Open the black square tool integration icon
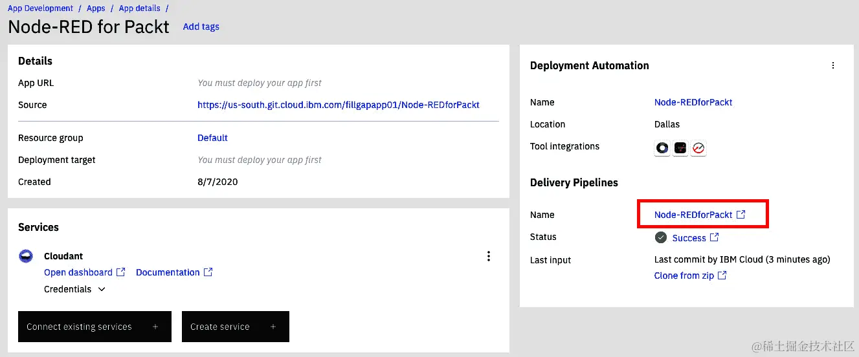Viewport: 859px width, 357px height. [680, 148]
